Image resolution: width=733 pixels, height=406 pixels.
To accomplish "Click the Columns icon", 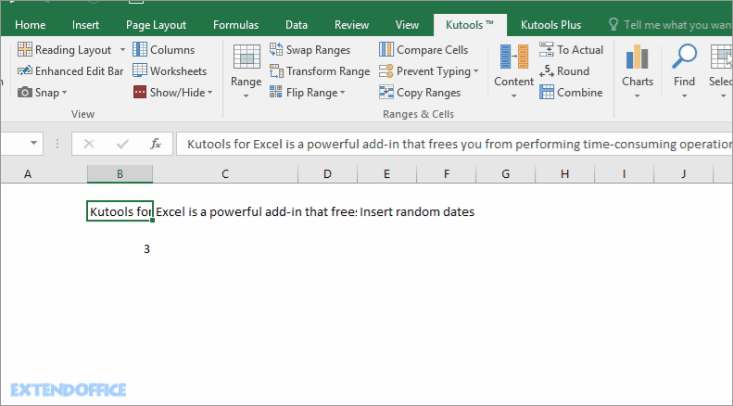I will pyautogui.click(x=140, y=49).
